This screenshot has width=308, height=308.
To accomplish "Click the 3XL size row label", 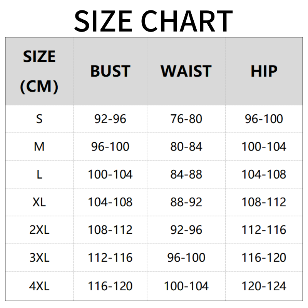I will click(39, 258).
